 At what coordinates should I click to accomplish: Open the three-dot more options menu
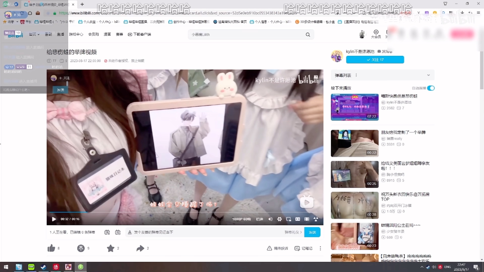(320, 248)
